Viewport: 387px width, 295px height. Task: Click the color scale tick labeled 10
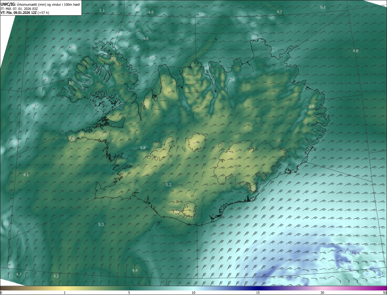193,293
